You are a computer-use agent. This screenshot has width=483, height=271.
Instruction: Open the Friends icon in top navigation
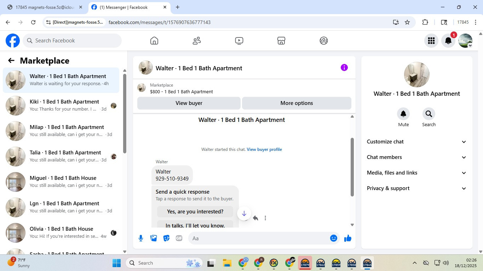[197, 41]
